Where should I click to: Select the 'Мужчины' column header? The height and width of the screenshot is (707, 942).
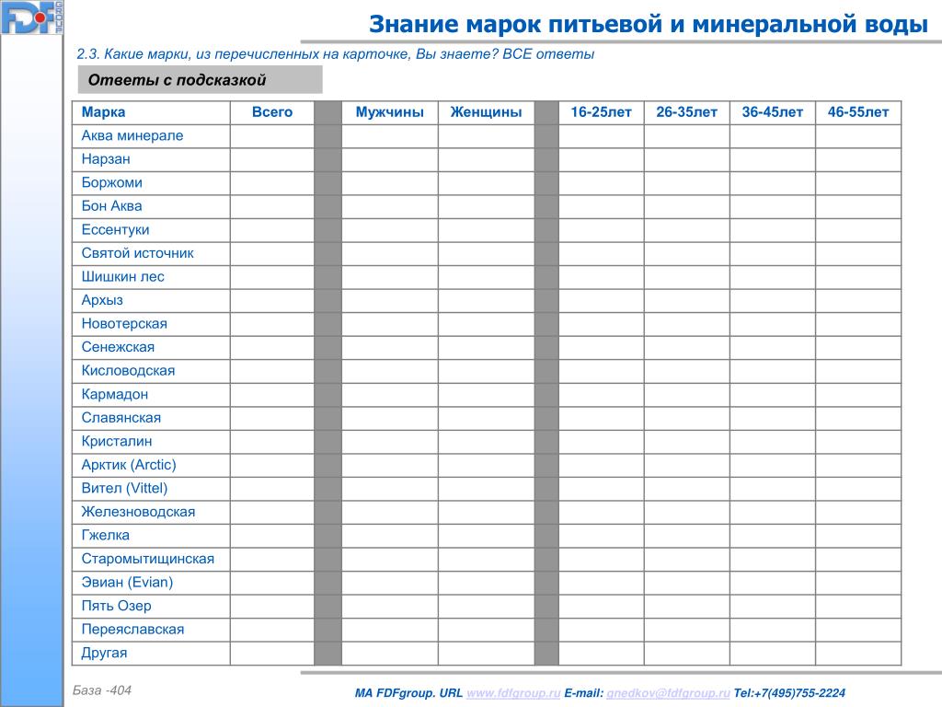click(x=389, y=111)
